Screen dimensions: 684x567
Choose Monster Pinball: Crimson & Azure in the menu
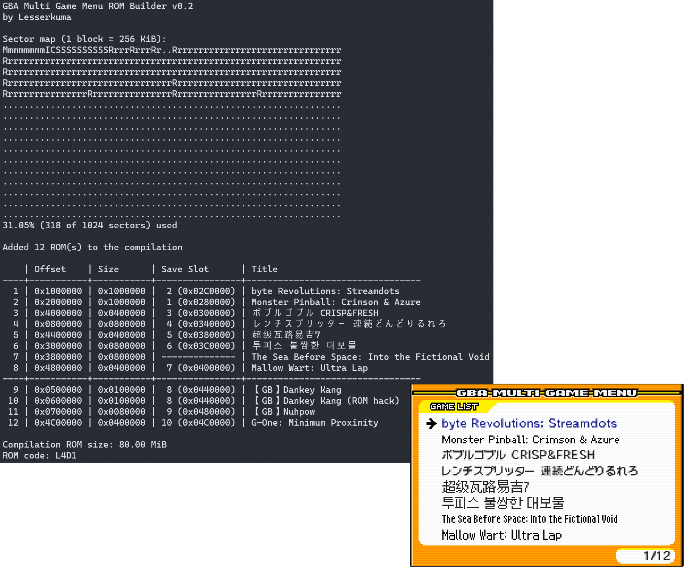(530, 440)
